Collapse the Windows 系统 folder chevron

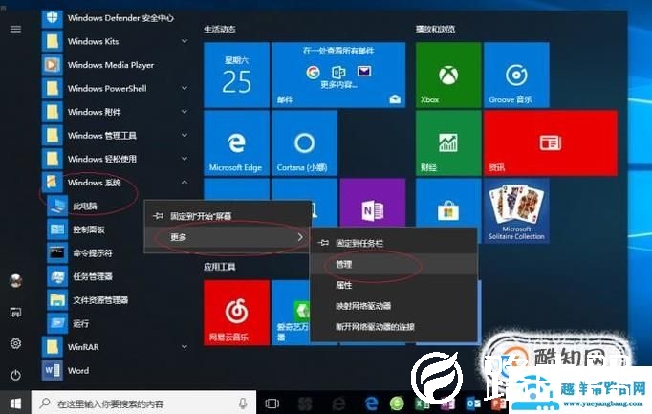pos(185,182)
